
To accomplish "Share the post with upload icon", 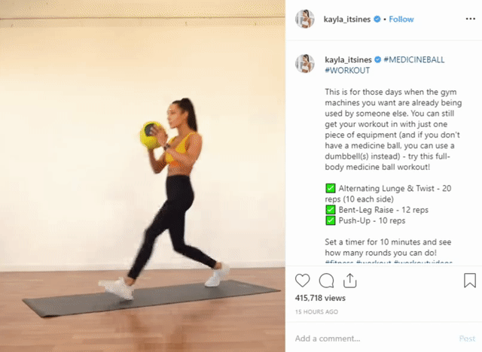I will tap(349, 281).
